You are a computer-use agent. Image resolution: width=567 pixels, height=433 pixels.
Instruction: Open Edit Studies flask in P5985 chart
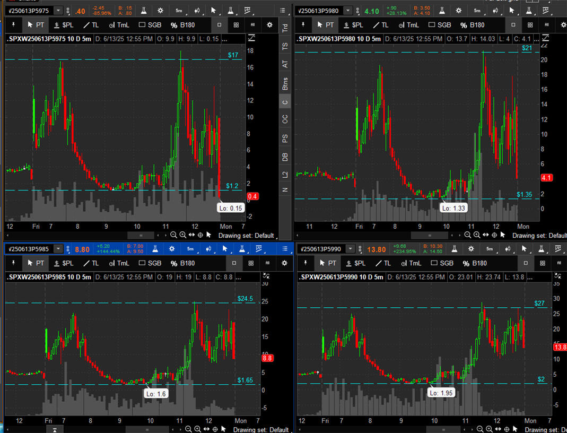155,249
